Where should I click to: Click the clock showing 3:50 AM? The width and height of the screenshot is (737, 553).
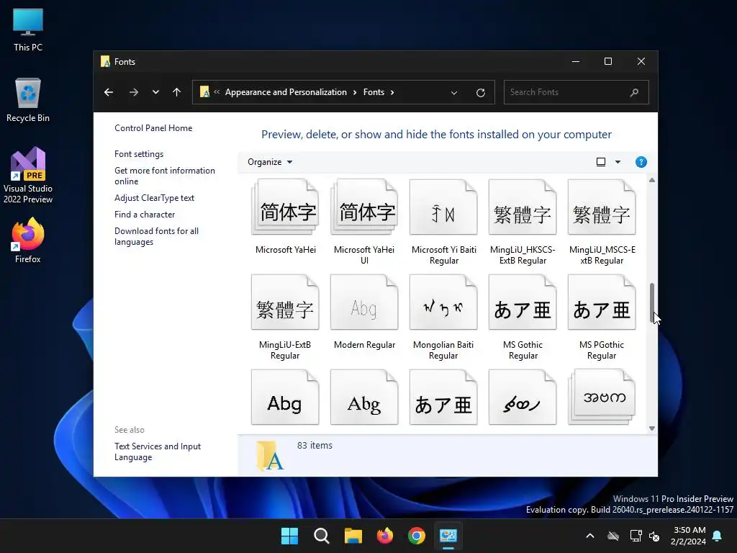689,530
